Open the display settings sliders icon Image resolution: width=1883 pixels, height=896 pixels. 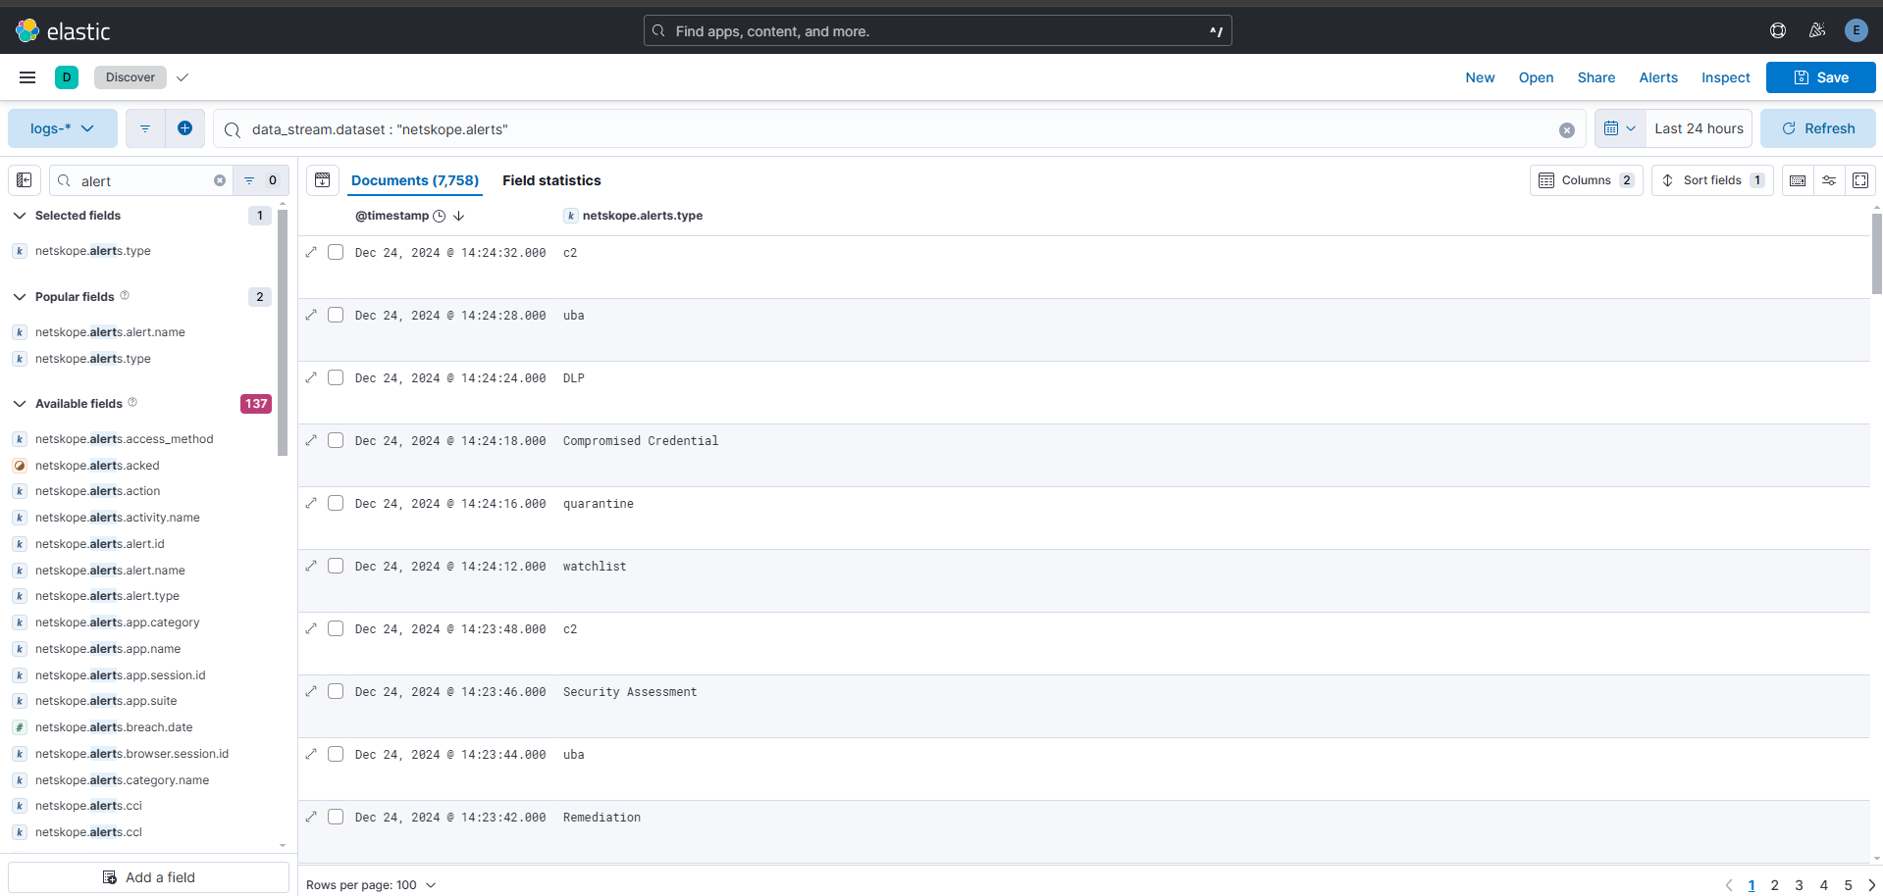click(x=1829, y=180)
